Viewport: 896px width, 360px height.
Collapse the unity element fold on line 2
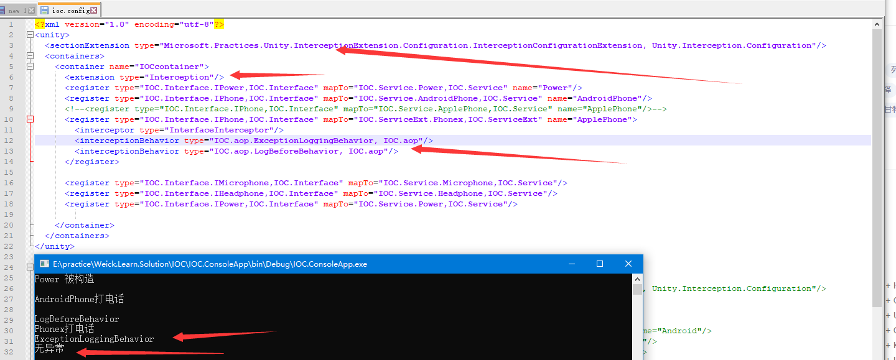[30, 34]
